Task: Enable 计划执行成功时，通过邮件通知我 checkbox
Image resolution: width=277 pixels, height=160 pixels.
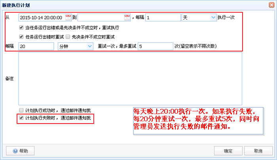Action: tap(21, 110)
